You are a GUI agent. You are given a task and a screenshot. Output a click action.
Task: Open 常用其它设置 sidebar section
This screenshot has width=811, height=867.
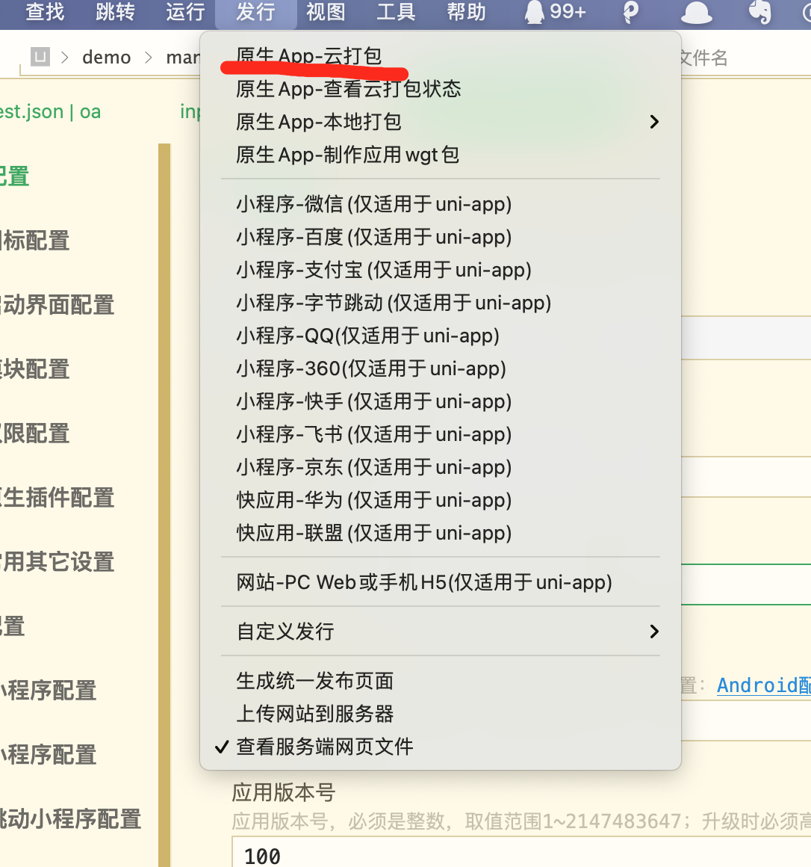click(57, 561)
